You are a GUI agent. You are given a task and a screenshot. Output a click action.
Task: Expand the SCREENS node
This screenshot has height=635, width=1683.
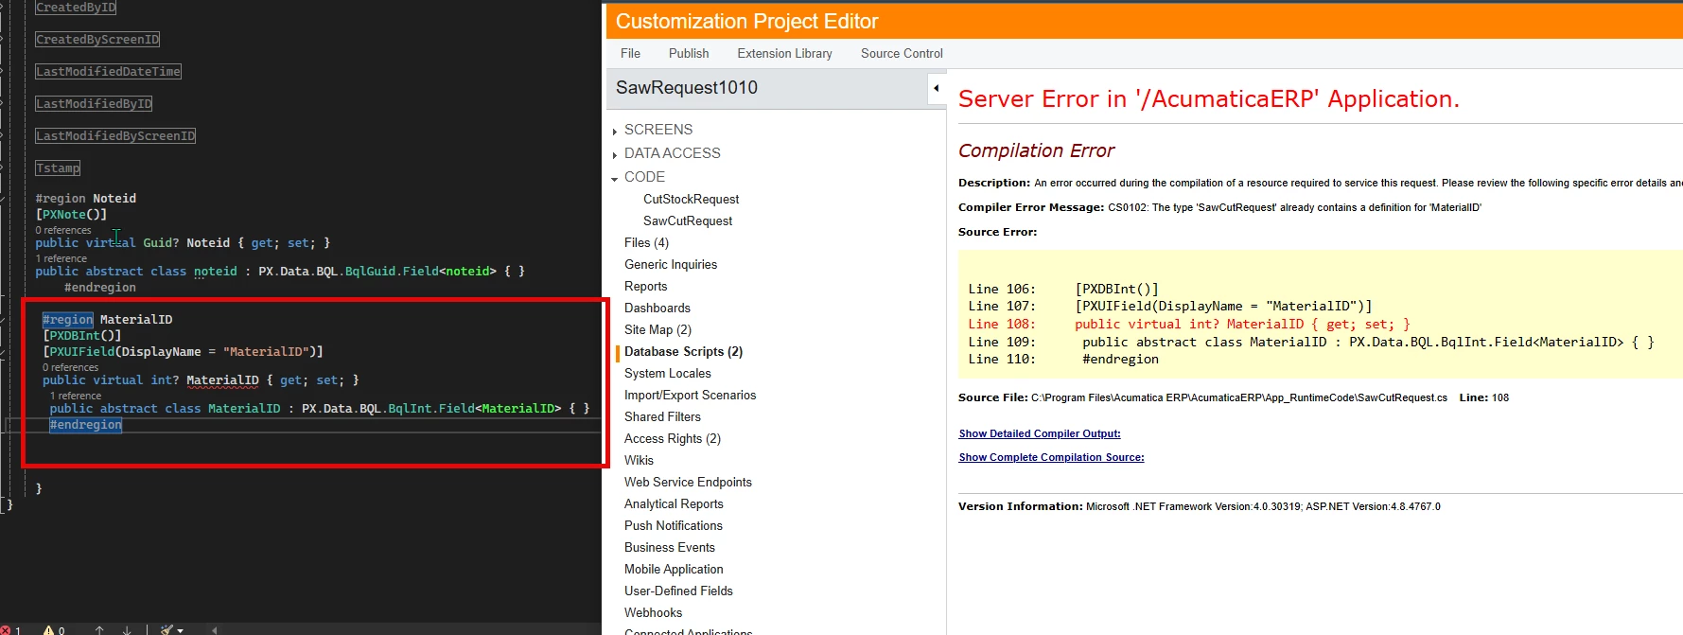coord(615,132)
